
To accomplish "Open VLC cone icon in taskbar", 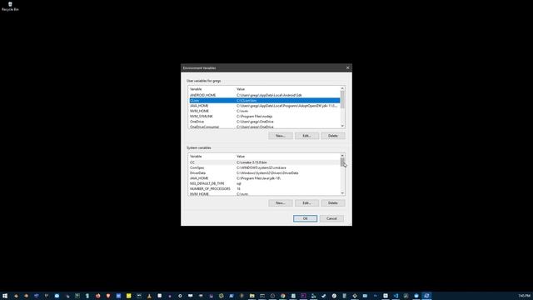I will point(149,296).
